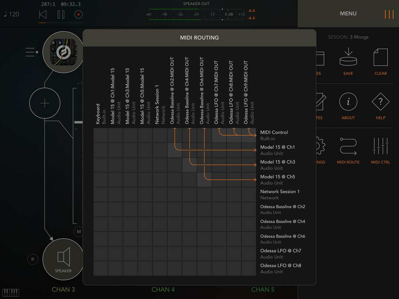The height and width of the screenshot is (299, 399).
Task: Open the partly hidden settings gear icon
Action: [320, 147]
